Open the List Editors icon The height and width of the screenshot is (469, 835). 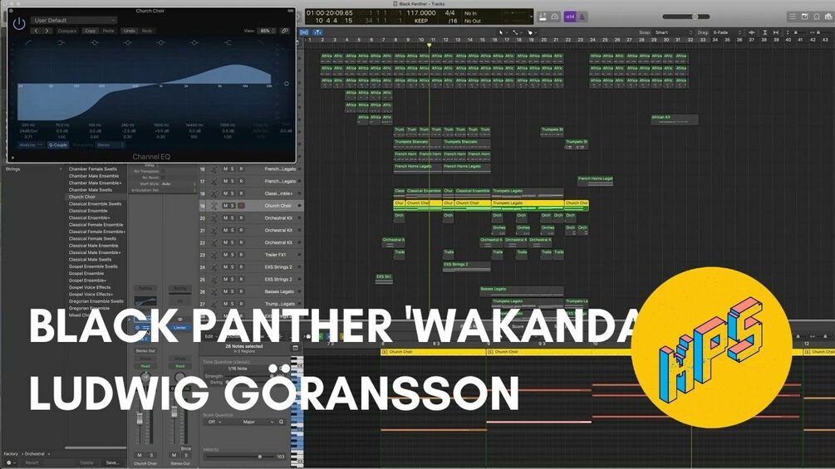(793, 17)
